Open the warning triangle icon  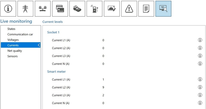pyautogui.click(x=129, y=9)
